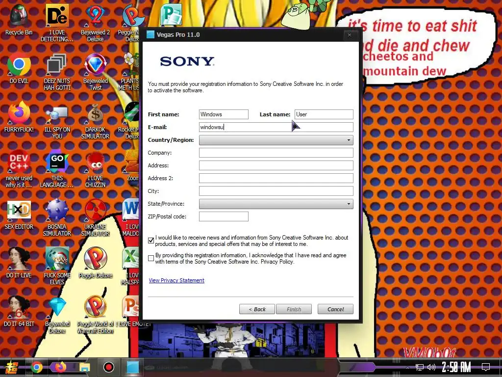502x377 pixels.
Task: Open Firefox from the taskbar
Action: 60,367
